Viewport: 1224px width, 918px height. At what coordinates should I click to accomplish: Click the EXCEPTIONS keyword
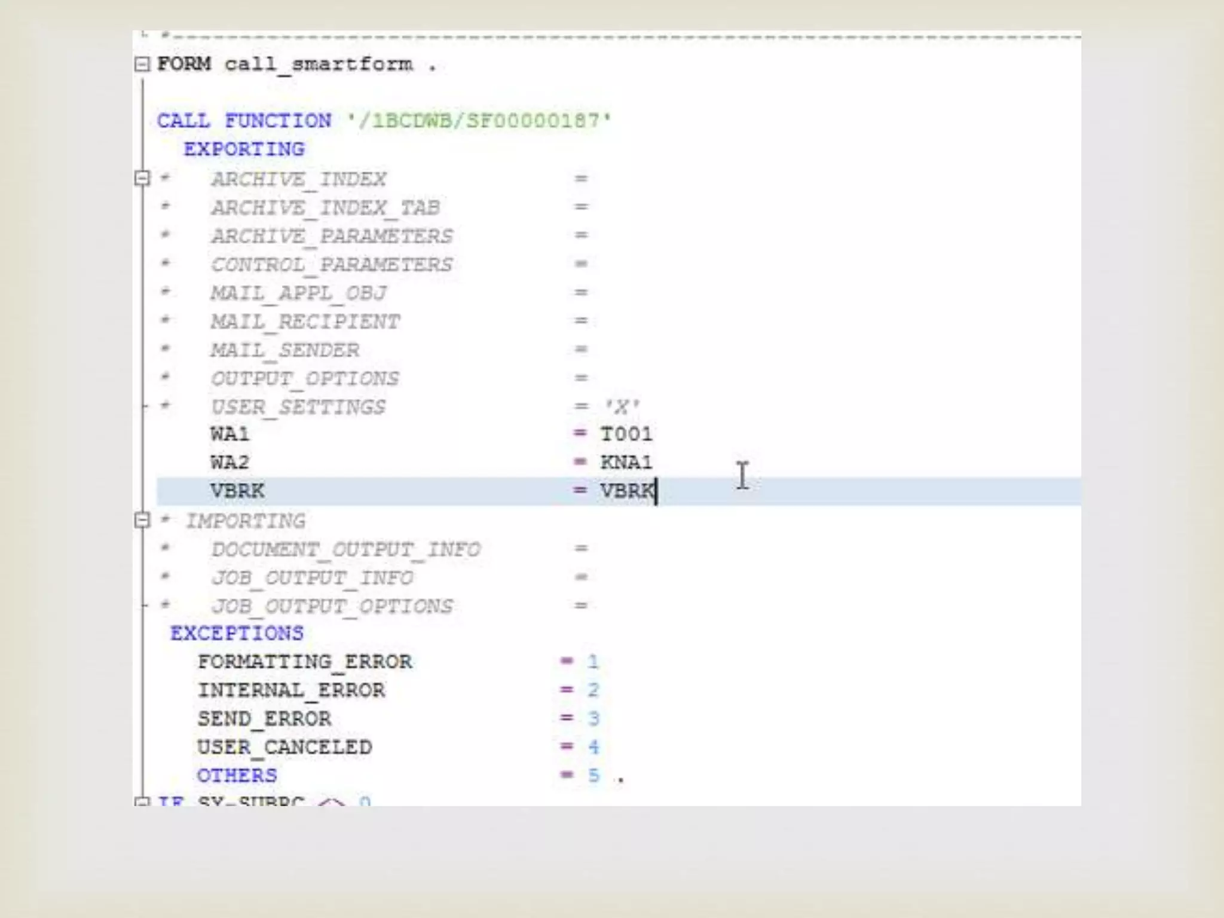click(x=237, y=634)
